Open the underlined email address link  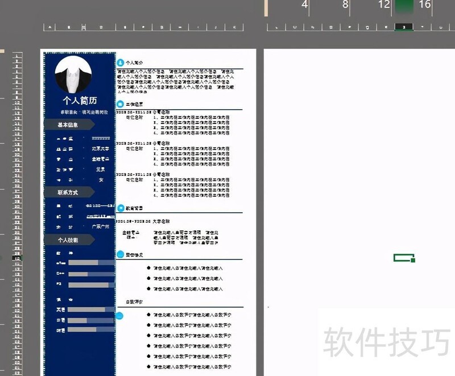click(101, 216)
